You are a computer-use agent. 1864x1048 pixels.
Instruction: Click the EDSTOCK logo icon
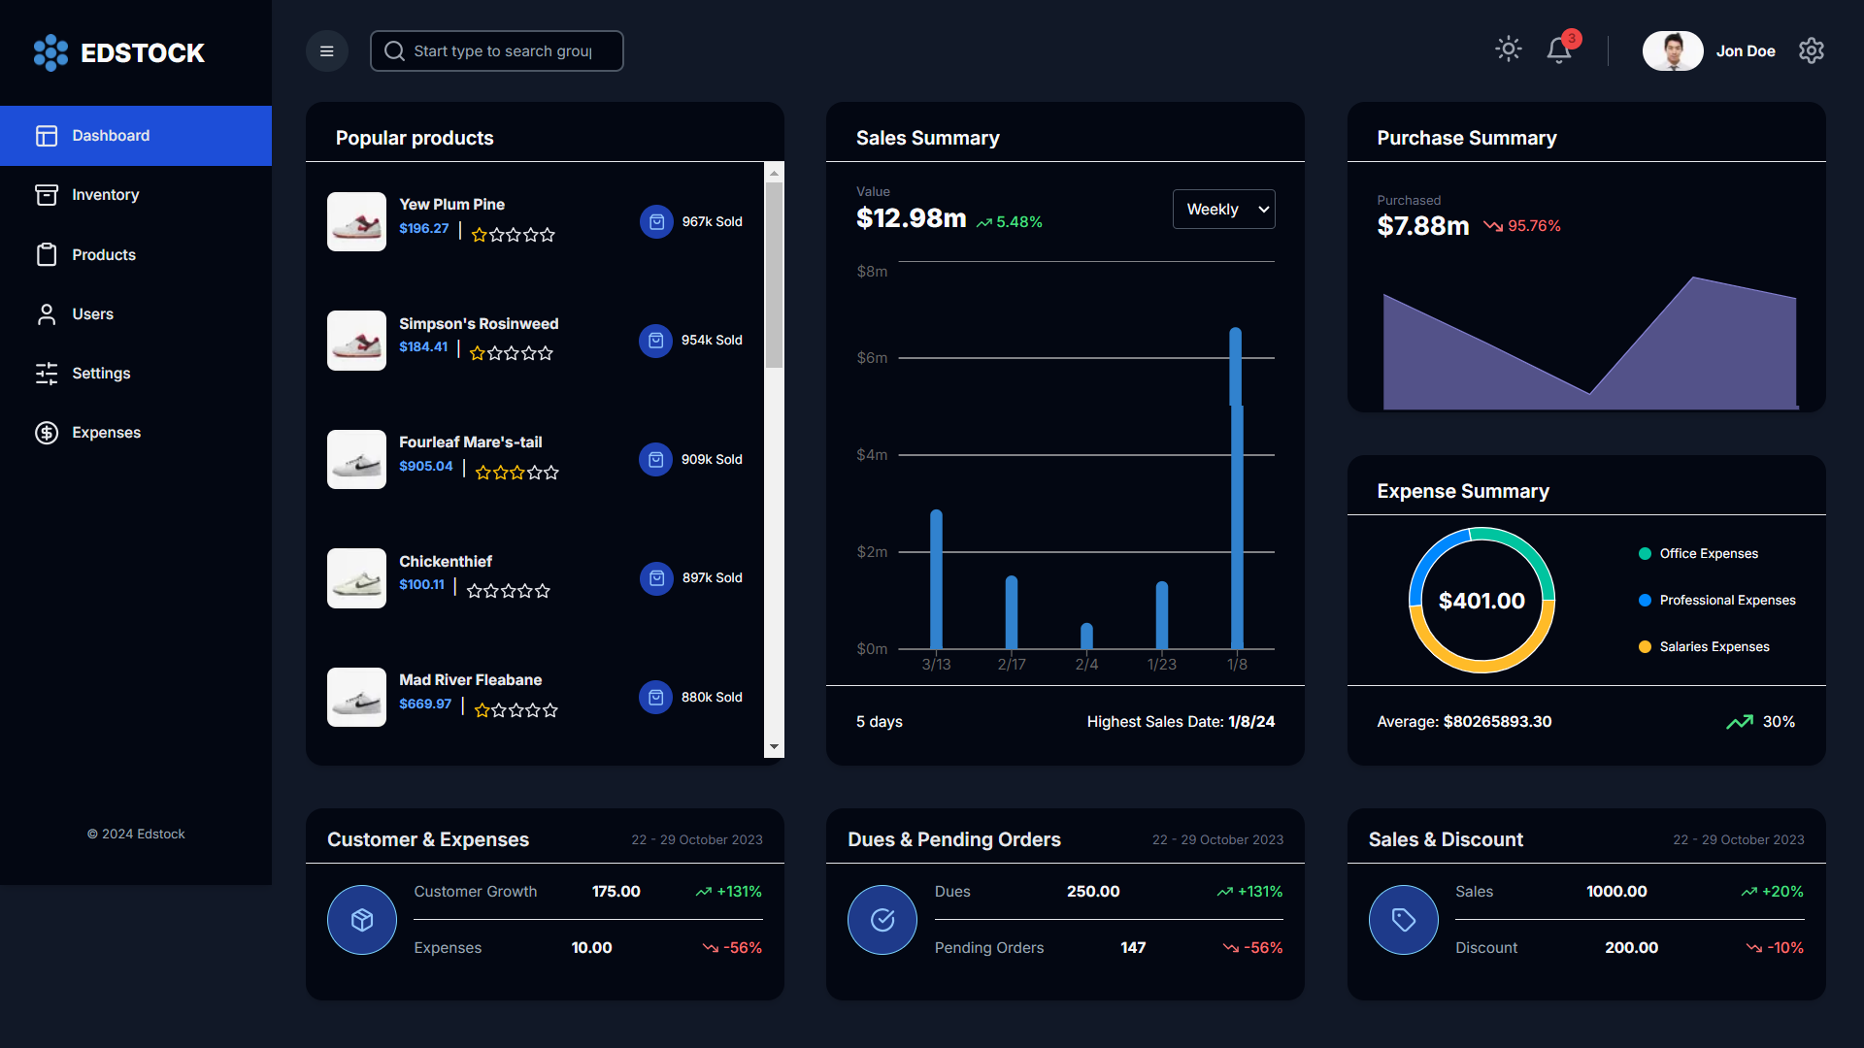[50, 52]
